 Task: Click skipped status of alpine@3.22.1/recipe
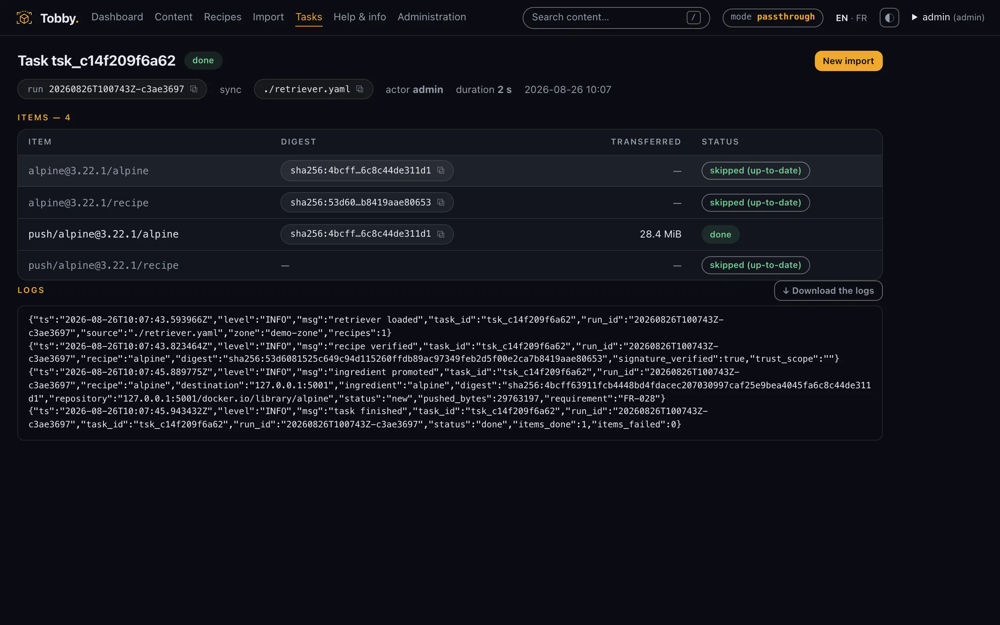(755, 203)
